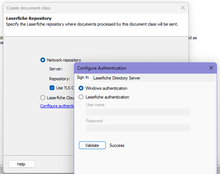Image resolution: width=220 pixels, height=174 pixels.
Task: Click the Success status text
Action: tap(117, 145)
